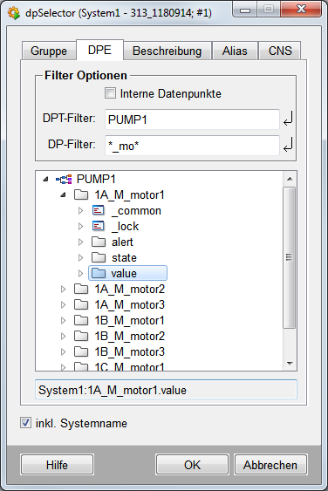The image size is (328, 491).
Task: Apply DP-Filter with the enter arrow icon
Action: 288,145
